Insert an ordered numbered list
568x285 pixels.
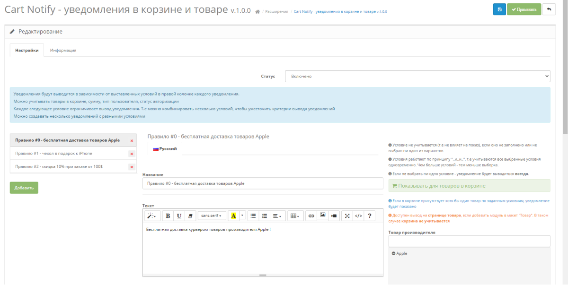point(265,216)
